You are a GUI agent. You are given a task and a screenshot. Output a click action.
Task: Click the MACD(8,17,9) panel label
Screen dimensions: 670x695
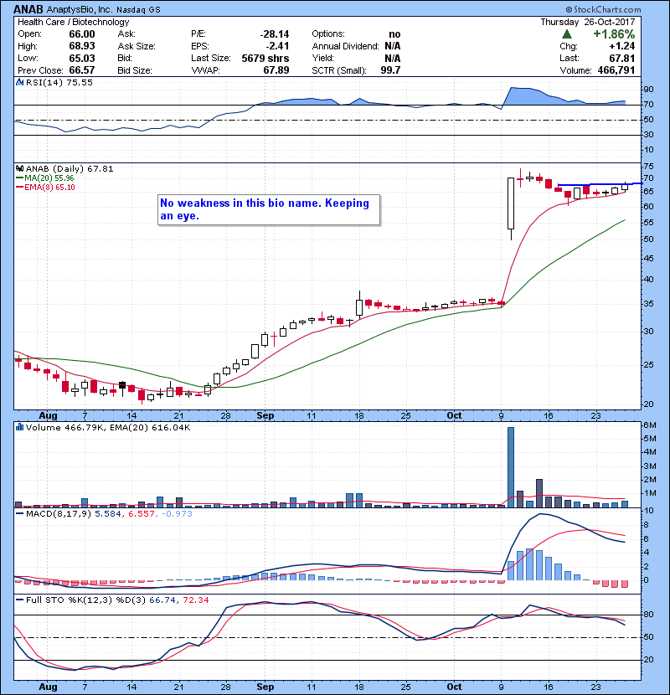(x=59, y=514)
